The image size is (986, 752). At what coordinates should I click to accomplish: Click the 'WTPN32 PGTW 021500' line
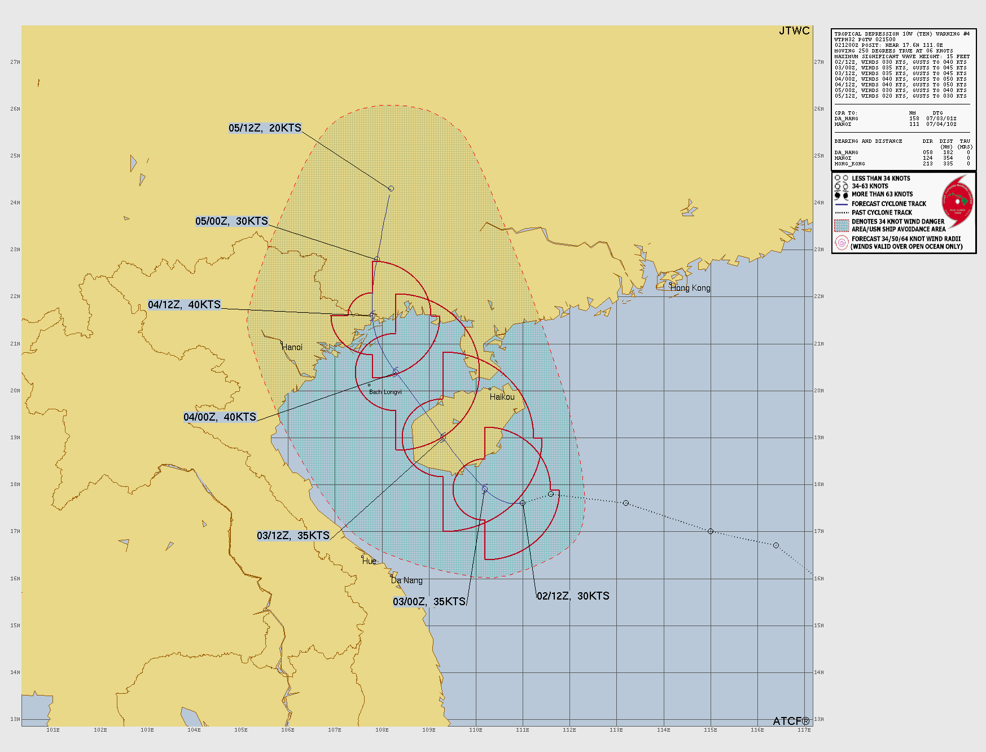tap(865, 40)
